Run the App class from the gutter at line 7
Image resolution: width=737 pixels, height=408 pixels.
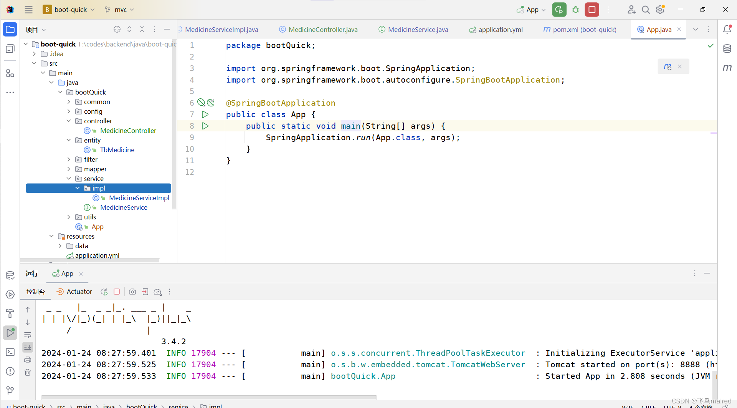(205, 114)
